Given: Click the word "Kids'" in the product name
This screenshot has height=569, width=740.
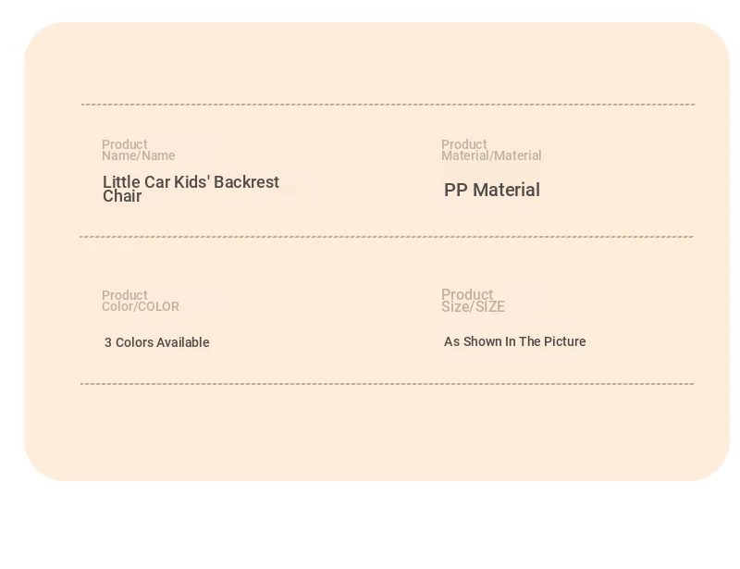Looking at the screenshot, I should 191,182.
